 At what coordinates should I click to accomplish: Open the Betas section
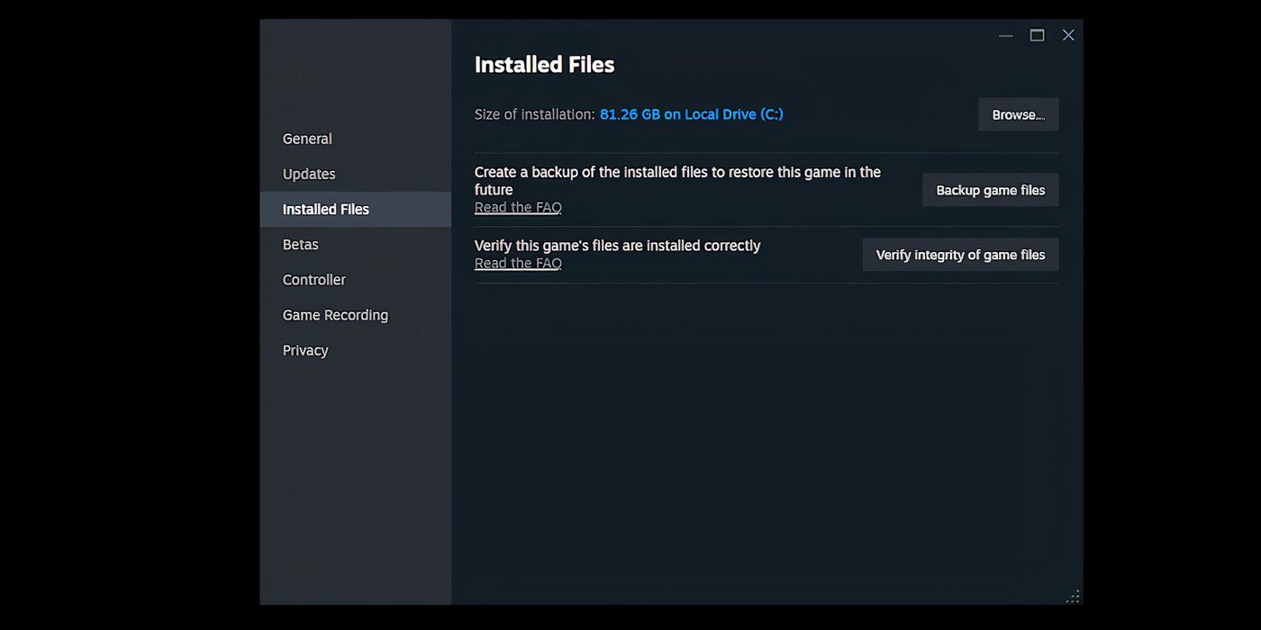(300, 244)
